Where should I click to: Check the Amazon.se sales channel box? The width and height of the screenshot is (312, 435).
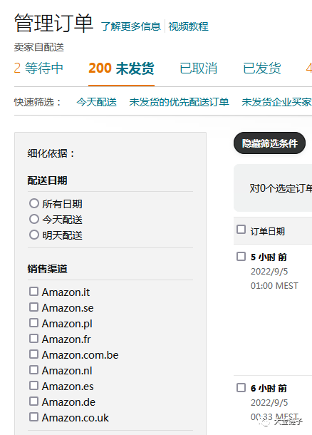pyautogui.click(x=33, y=307)
